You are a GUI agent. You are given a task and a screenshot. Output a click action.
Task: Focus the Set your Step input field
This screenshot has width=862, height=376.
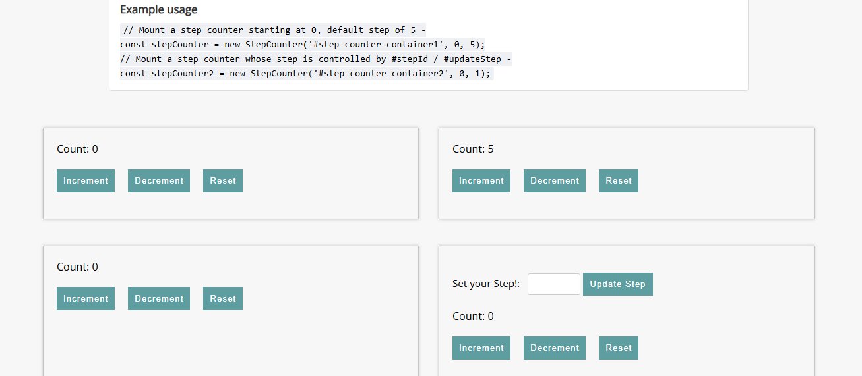[554, 284]
